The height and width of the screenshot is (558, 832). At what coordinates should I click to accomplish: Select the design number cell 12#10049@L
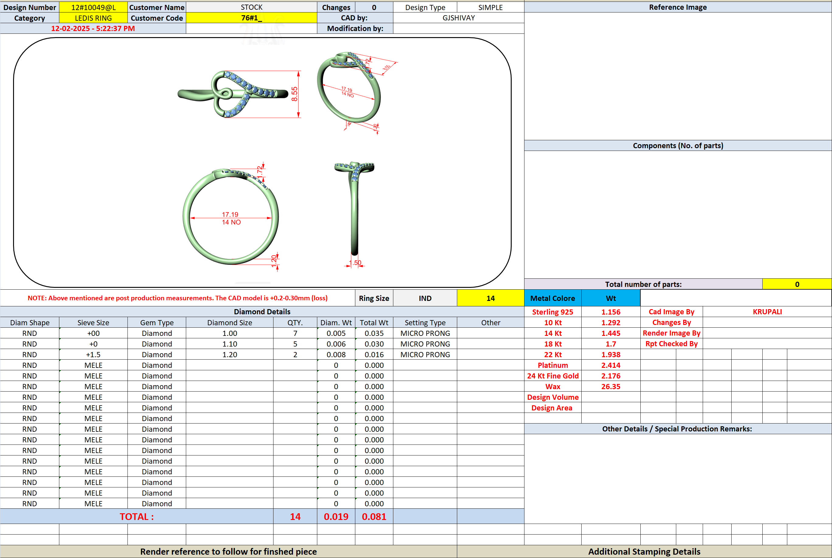[93, 7]
